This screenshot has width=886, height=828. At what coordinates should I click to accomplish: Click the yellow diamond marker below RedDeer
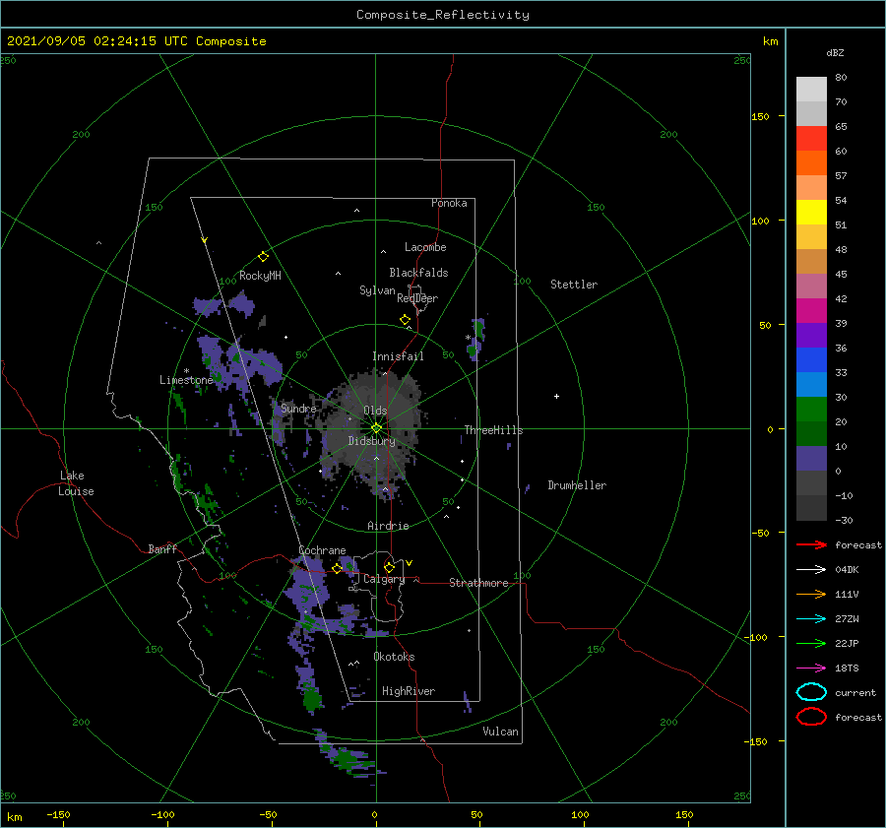pyautogui.click(x=406, y=319)
